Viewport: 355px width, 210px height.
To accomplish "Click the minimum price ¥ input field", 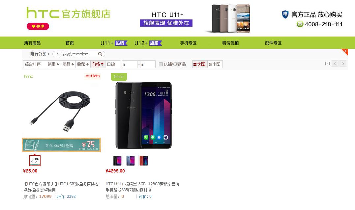I will (x=130, y=64).
